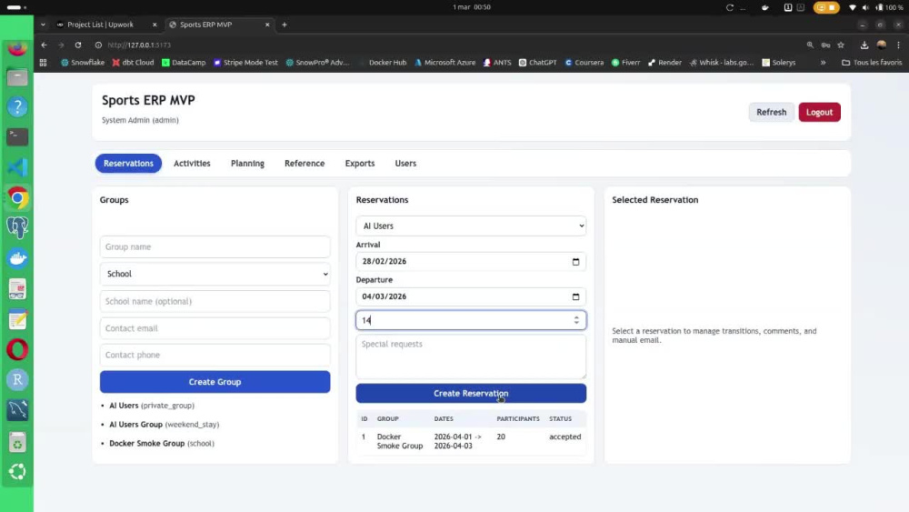Open the Chrome apps grid icon
The image size is (909, 512).
click(x=43, y=63)
